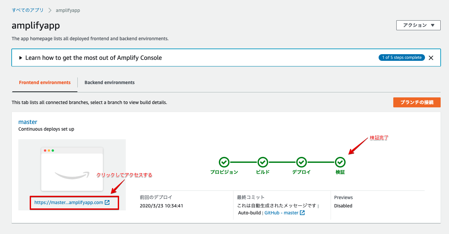Click the app preview thumbnail image
The width and height of the screenshot is (449, 234).
click(72, 169)
